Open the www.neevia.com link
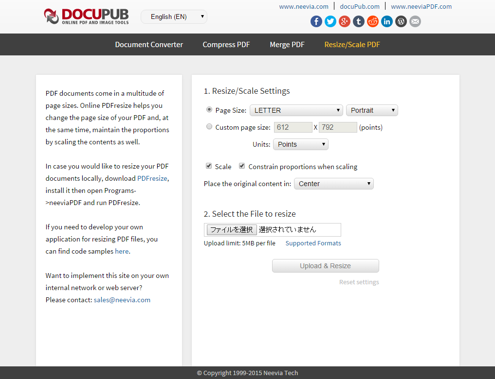The width and height of the screenshot is (495, 379). pos(304,7)
